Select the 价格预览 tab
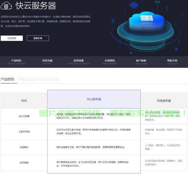The width and height of the screenshot is (188, 174). [x=110, y=62]
